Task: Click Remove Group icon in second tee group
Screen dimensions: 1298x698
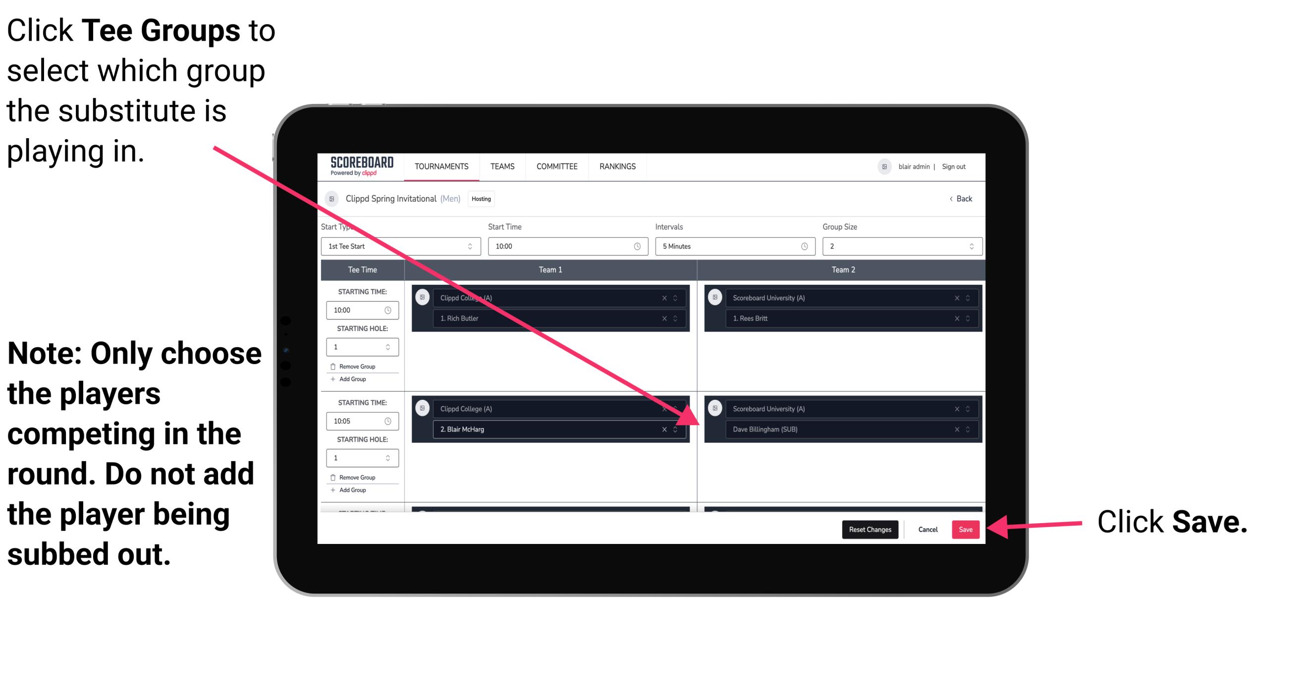Action: coord(336,478)
